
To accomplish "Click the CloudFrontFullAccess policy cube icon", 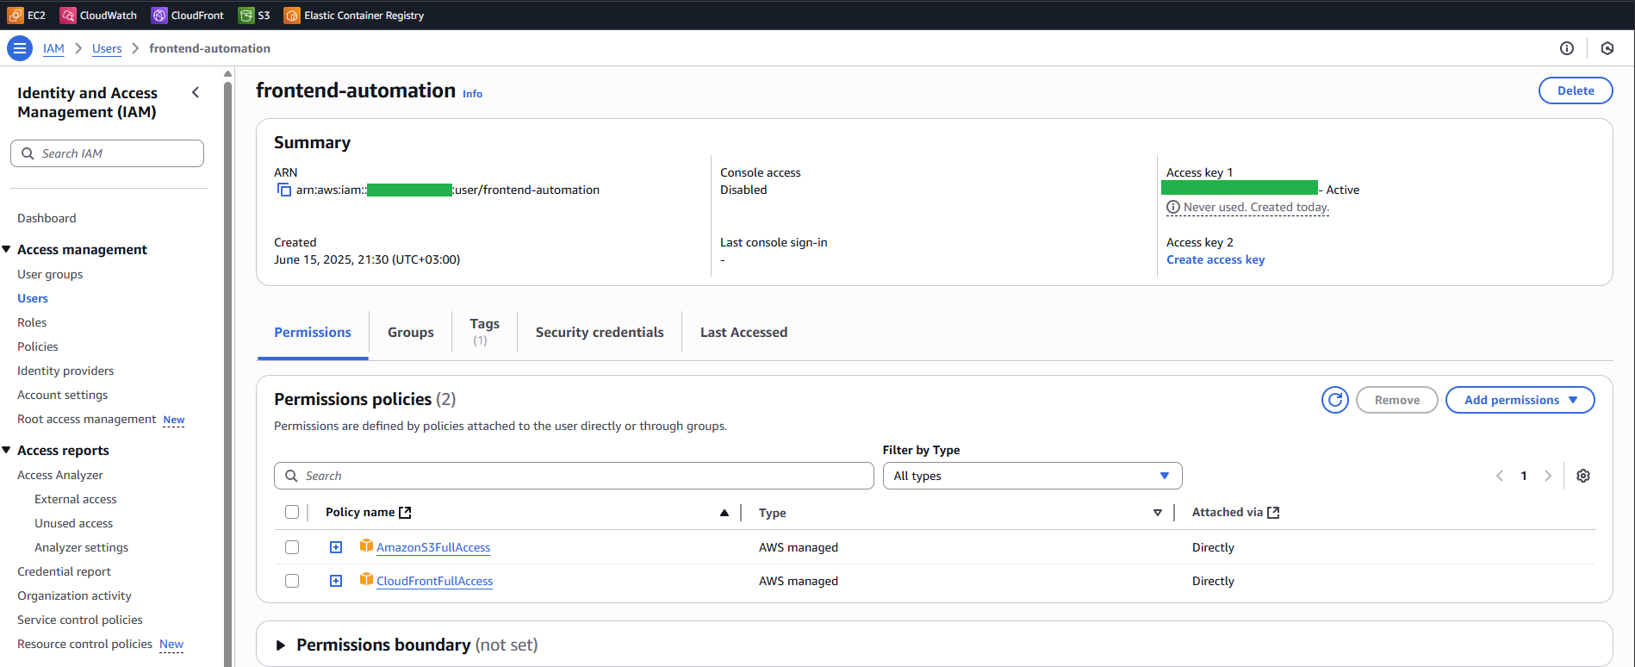I will click(x=366, y=579).
